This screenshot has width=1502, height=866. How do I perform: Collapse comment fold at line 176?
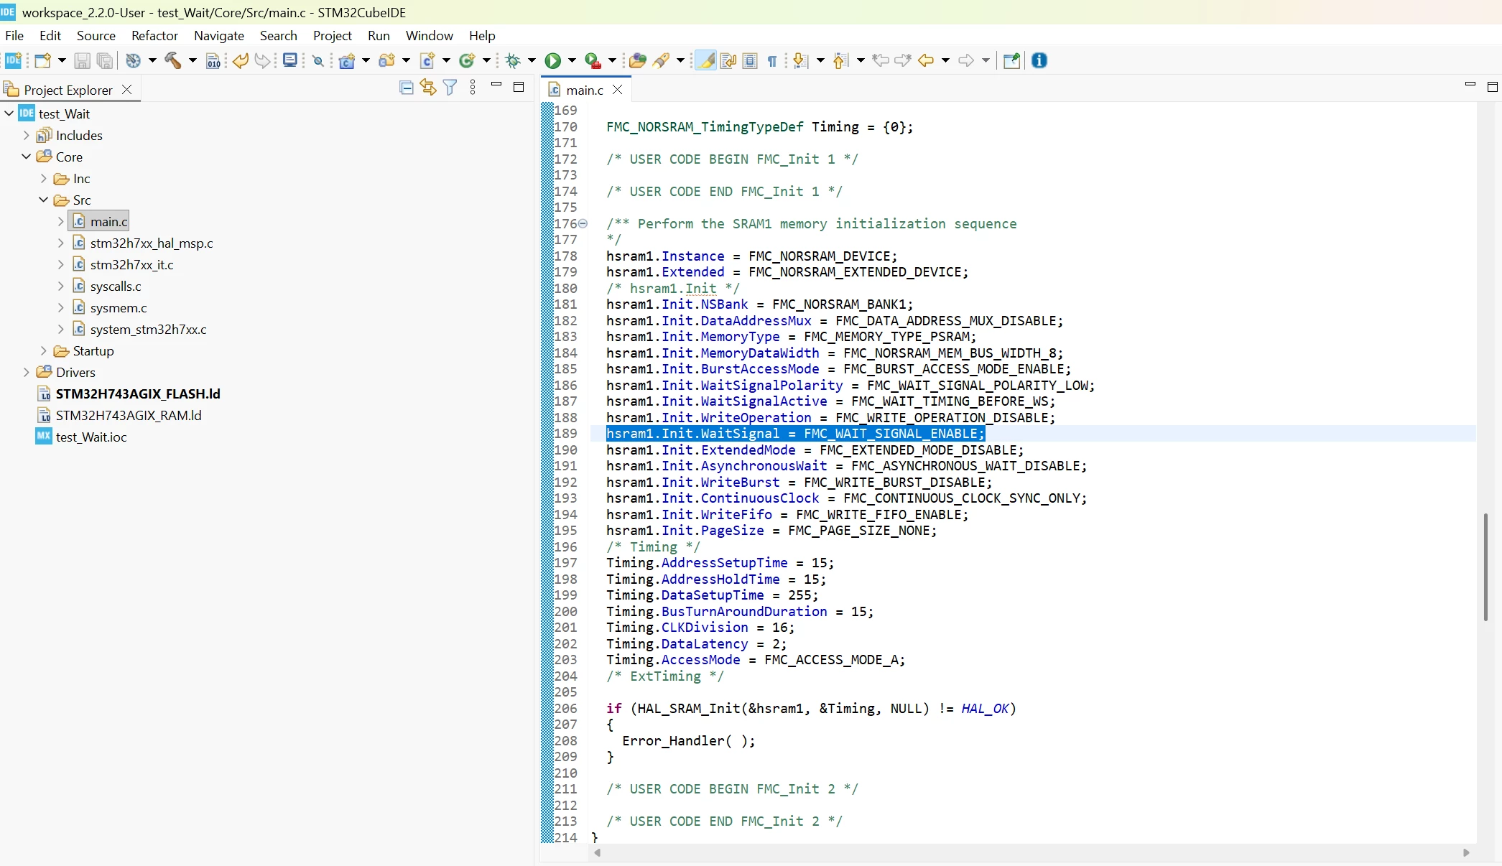point(583,224)
